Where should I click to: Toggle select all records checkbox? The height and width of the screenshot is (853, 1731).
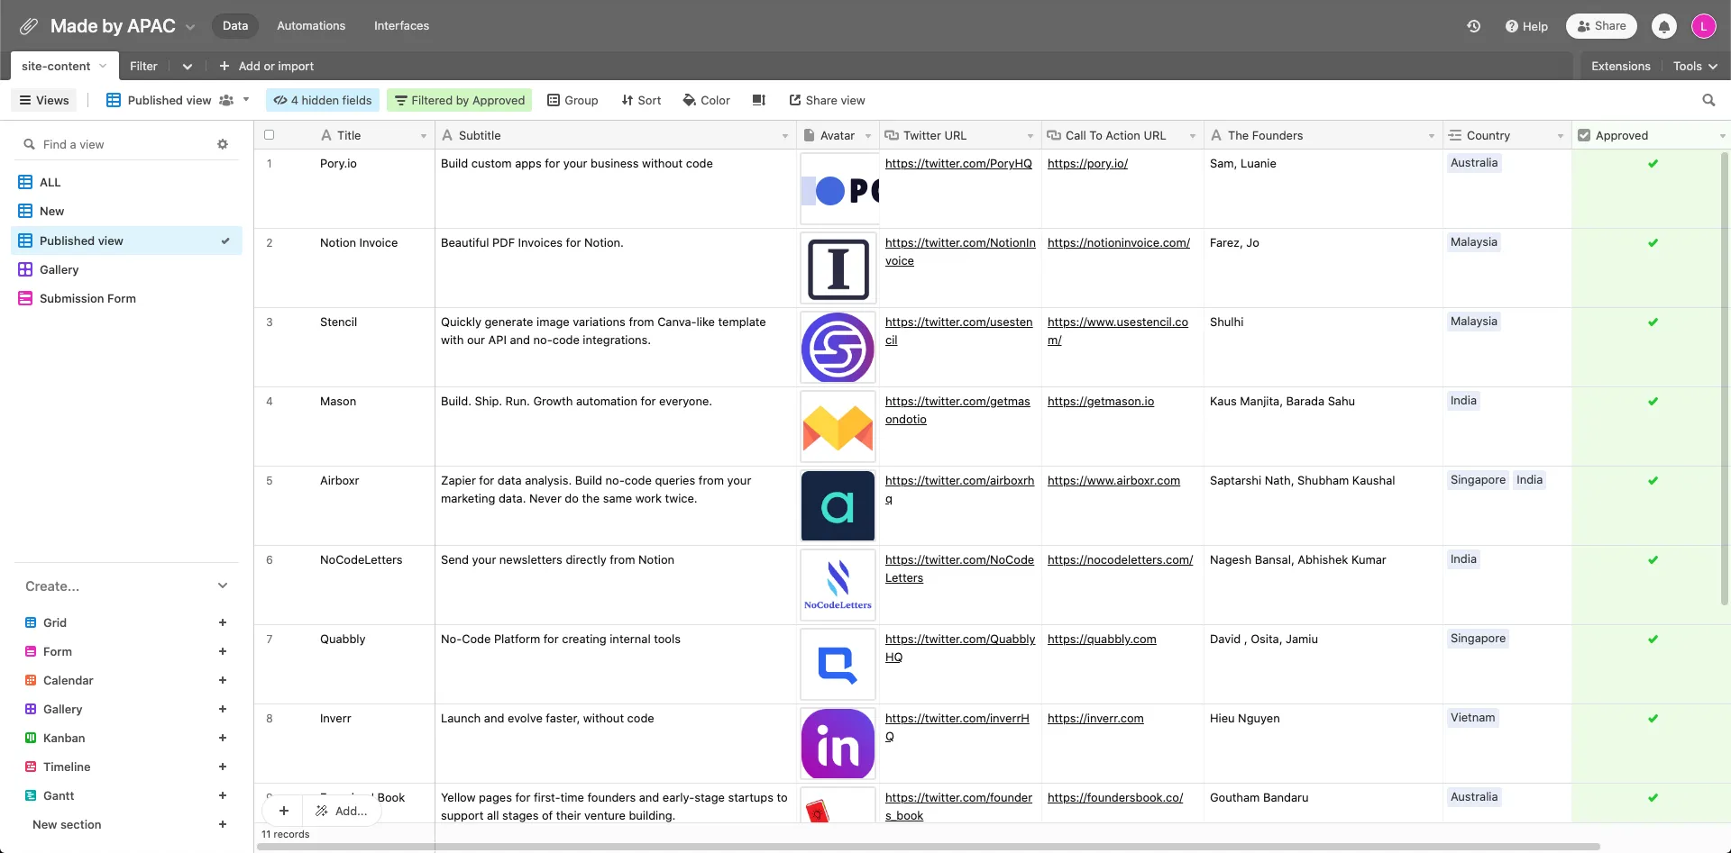tap(269, 135)
